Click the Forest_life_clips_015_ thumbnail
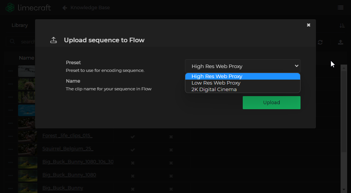 pyautogui.click(x=27, y=136)
